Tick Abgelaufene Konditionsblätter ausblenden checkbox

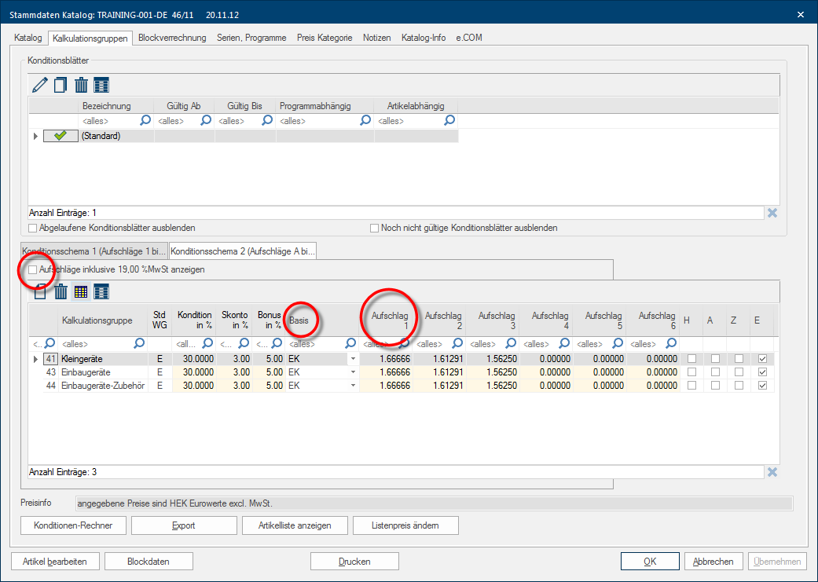(x=33, y=228)
